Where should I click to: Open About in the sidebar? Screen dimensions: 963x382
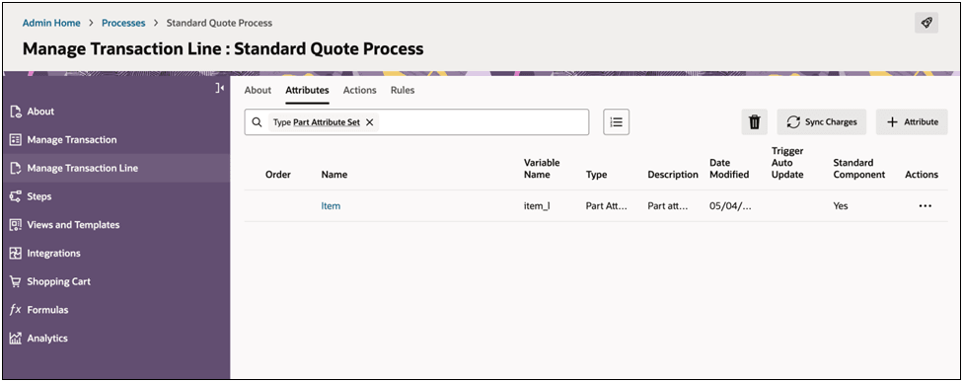(40, 112)
